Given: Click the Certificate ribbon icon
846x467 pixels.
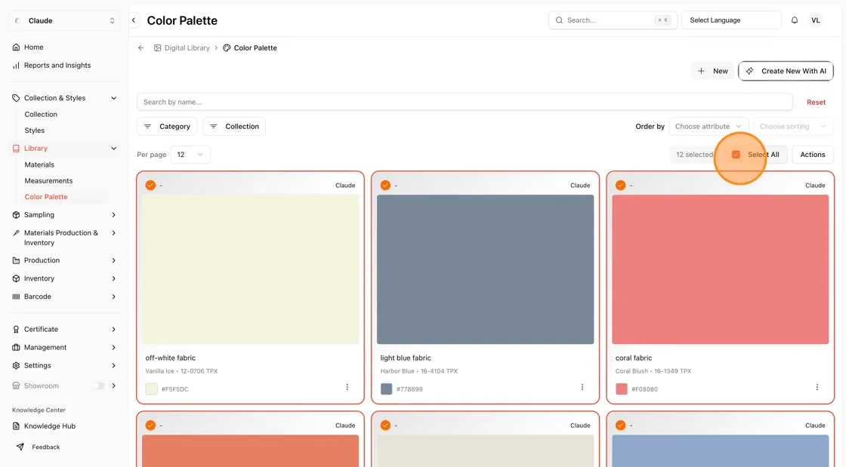Looking at the screenshot, I should pos(16,329).
